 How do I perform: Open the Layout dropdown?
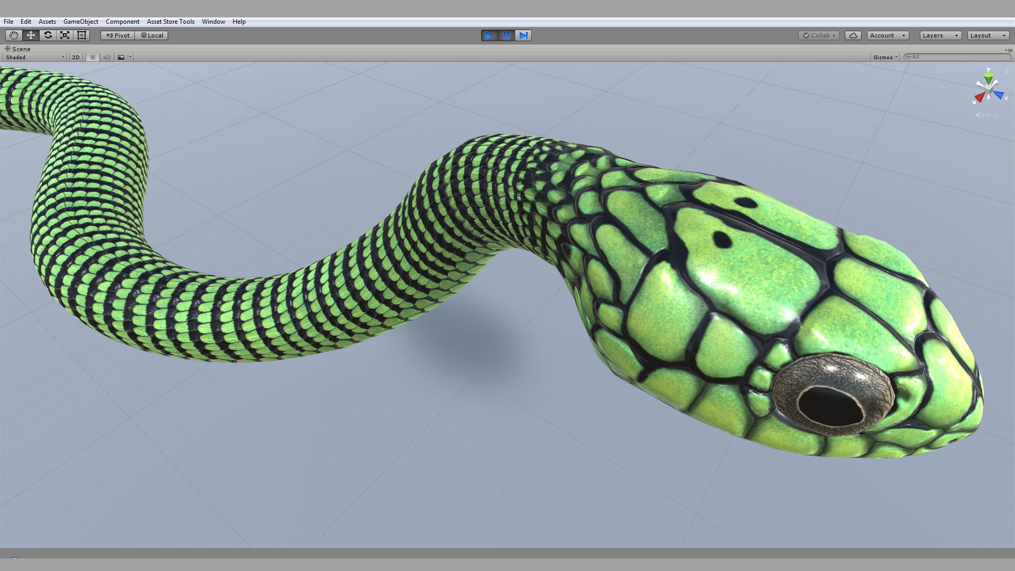[x=989, y=35]
